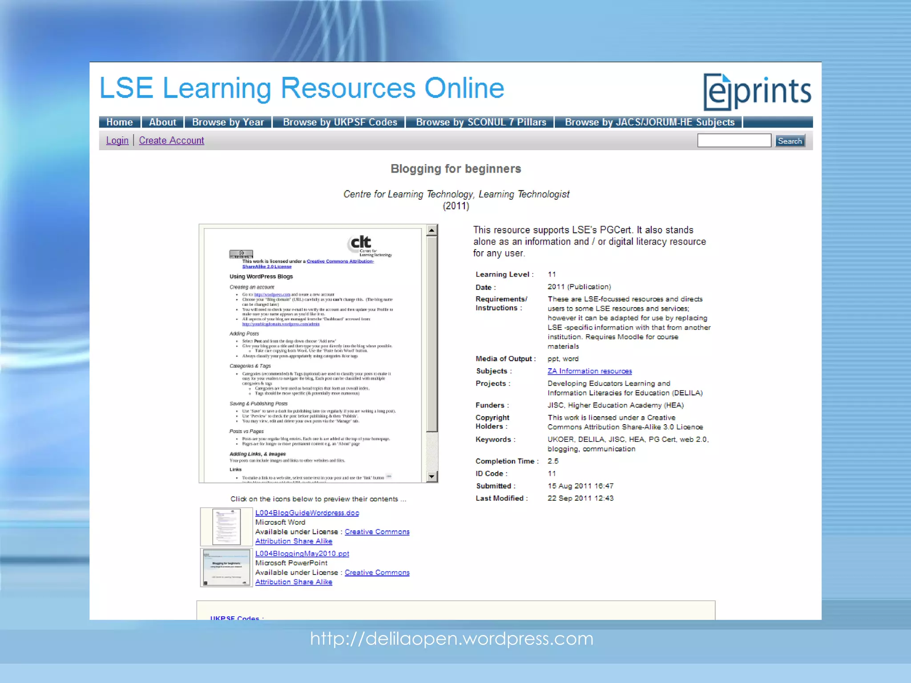
Task: Open the About menu item
Action: click(162, 122)
